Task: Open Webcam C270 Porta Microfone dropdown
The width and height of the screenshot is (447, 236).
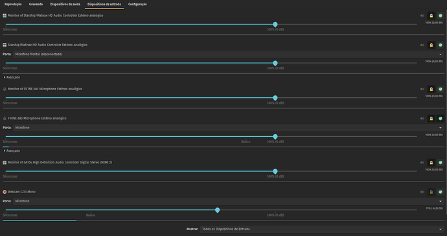Action: 228,201
